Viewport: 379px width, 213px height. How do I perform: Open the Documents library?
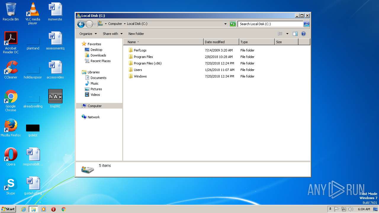click(98, 78)
